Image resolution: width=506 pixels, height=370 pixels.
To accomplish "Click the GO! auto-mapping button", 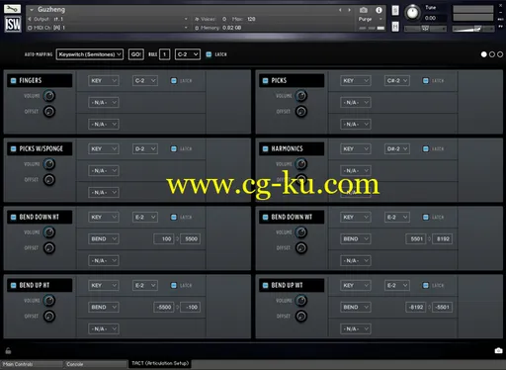I will pyautogui.click(x=136, y=54).
